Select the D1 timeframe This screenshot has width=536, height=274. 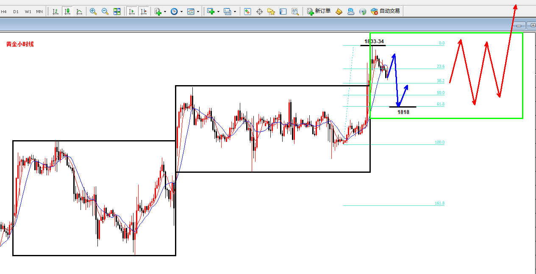pos(16,11)
